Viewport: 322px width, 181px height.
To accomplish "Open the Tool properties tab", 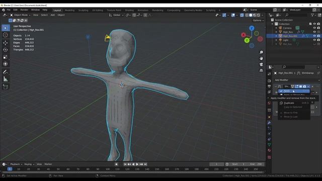I will tap(269, 74).
